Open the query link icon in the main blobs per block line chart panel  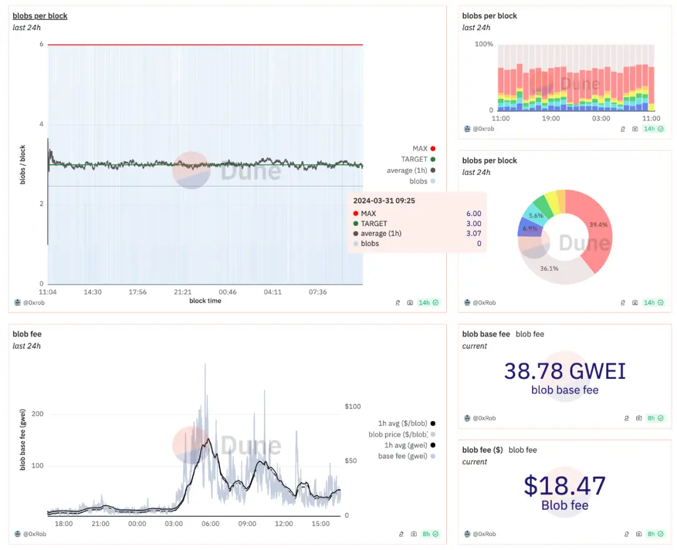click(397, 303)
